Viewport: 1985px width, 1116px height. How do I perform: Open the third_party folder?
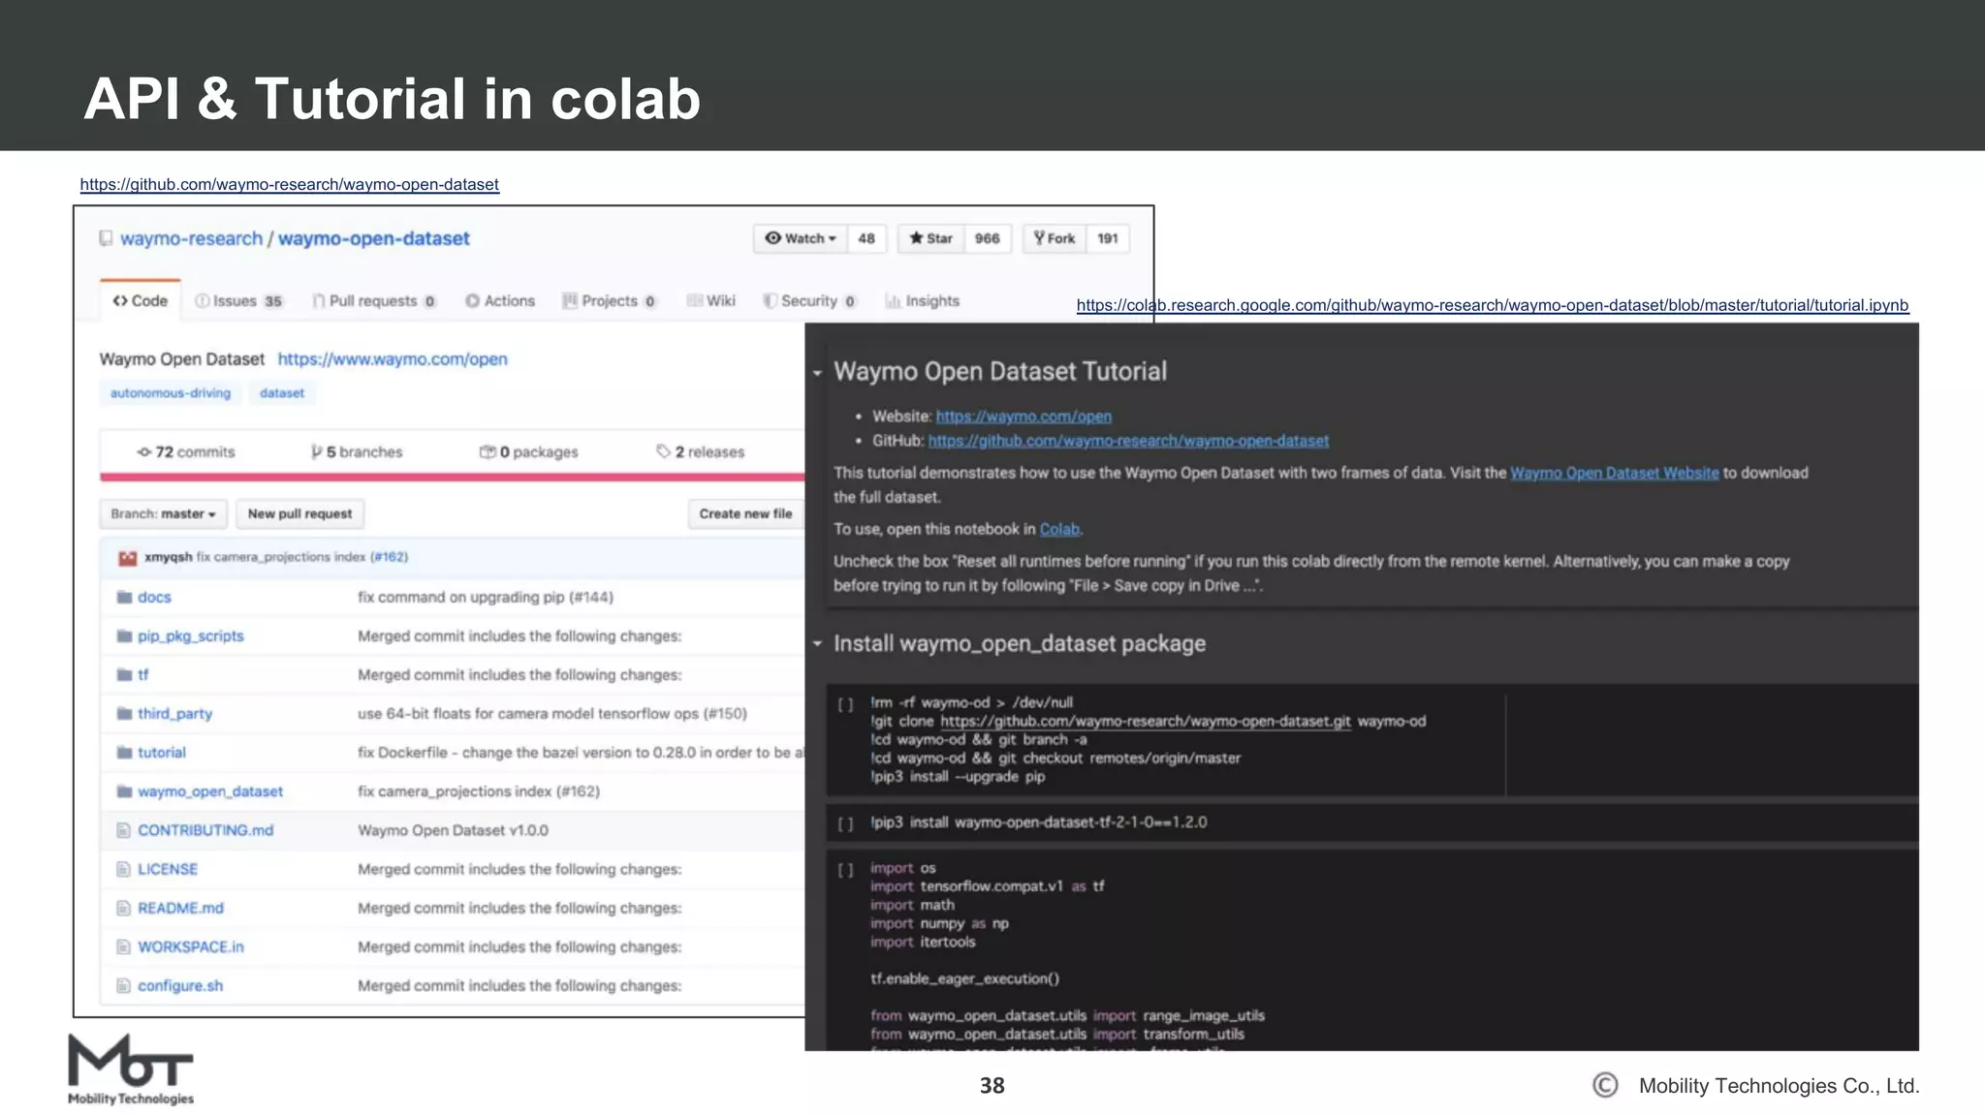pos(174,714)
